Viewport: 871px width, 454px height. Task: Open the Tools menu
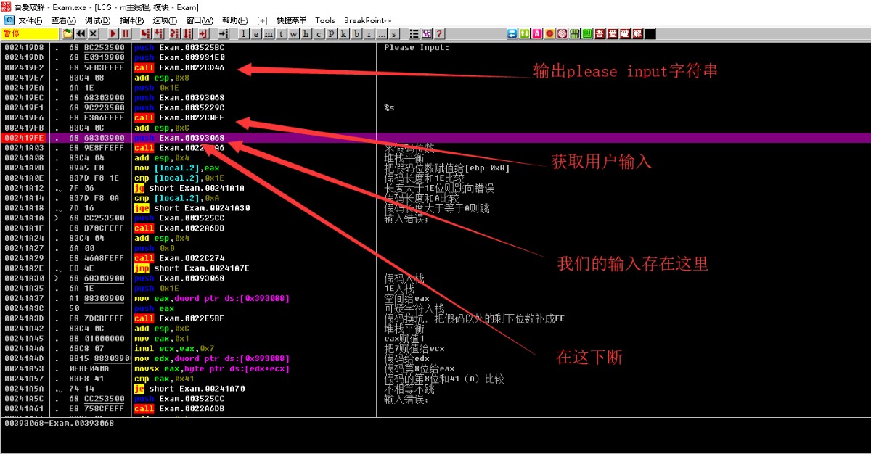point(325,20)
